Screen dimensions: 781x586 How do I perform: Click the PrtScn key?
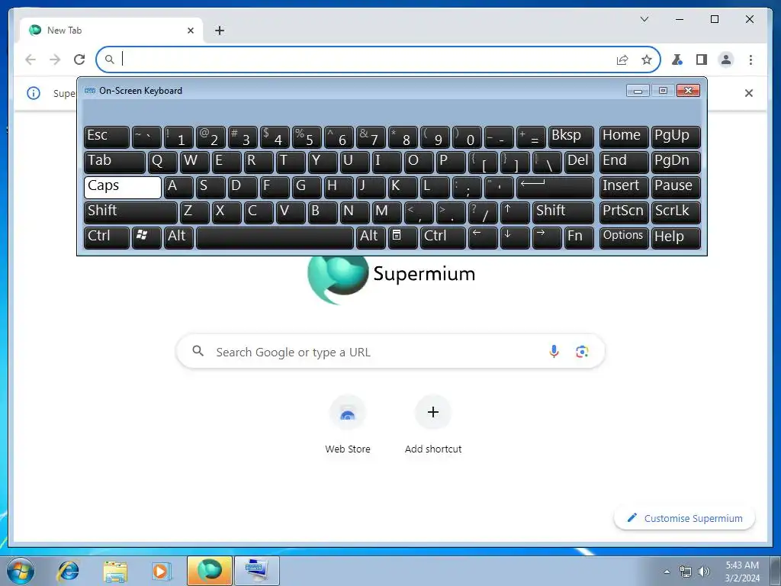[624, 212]
